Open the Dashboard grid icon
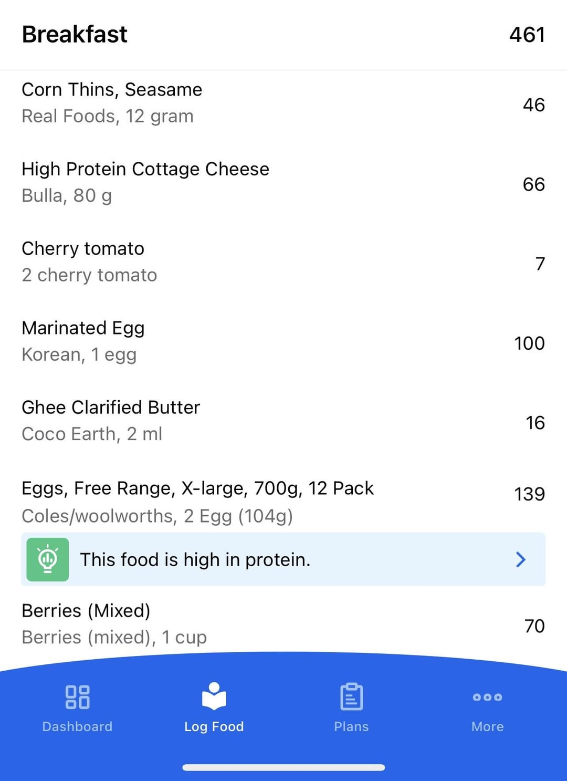Viewport: 567px width, 781px height. coord(77,697)
